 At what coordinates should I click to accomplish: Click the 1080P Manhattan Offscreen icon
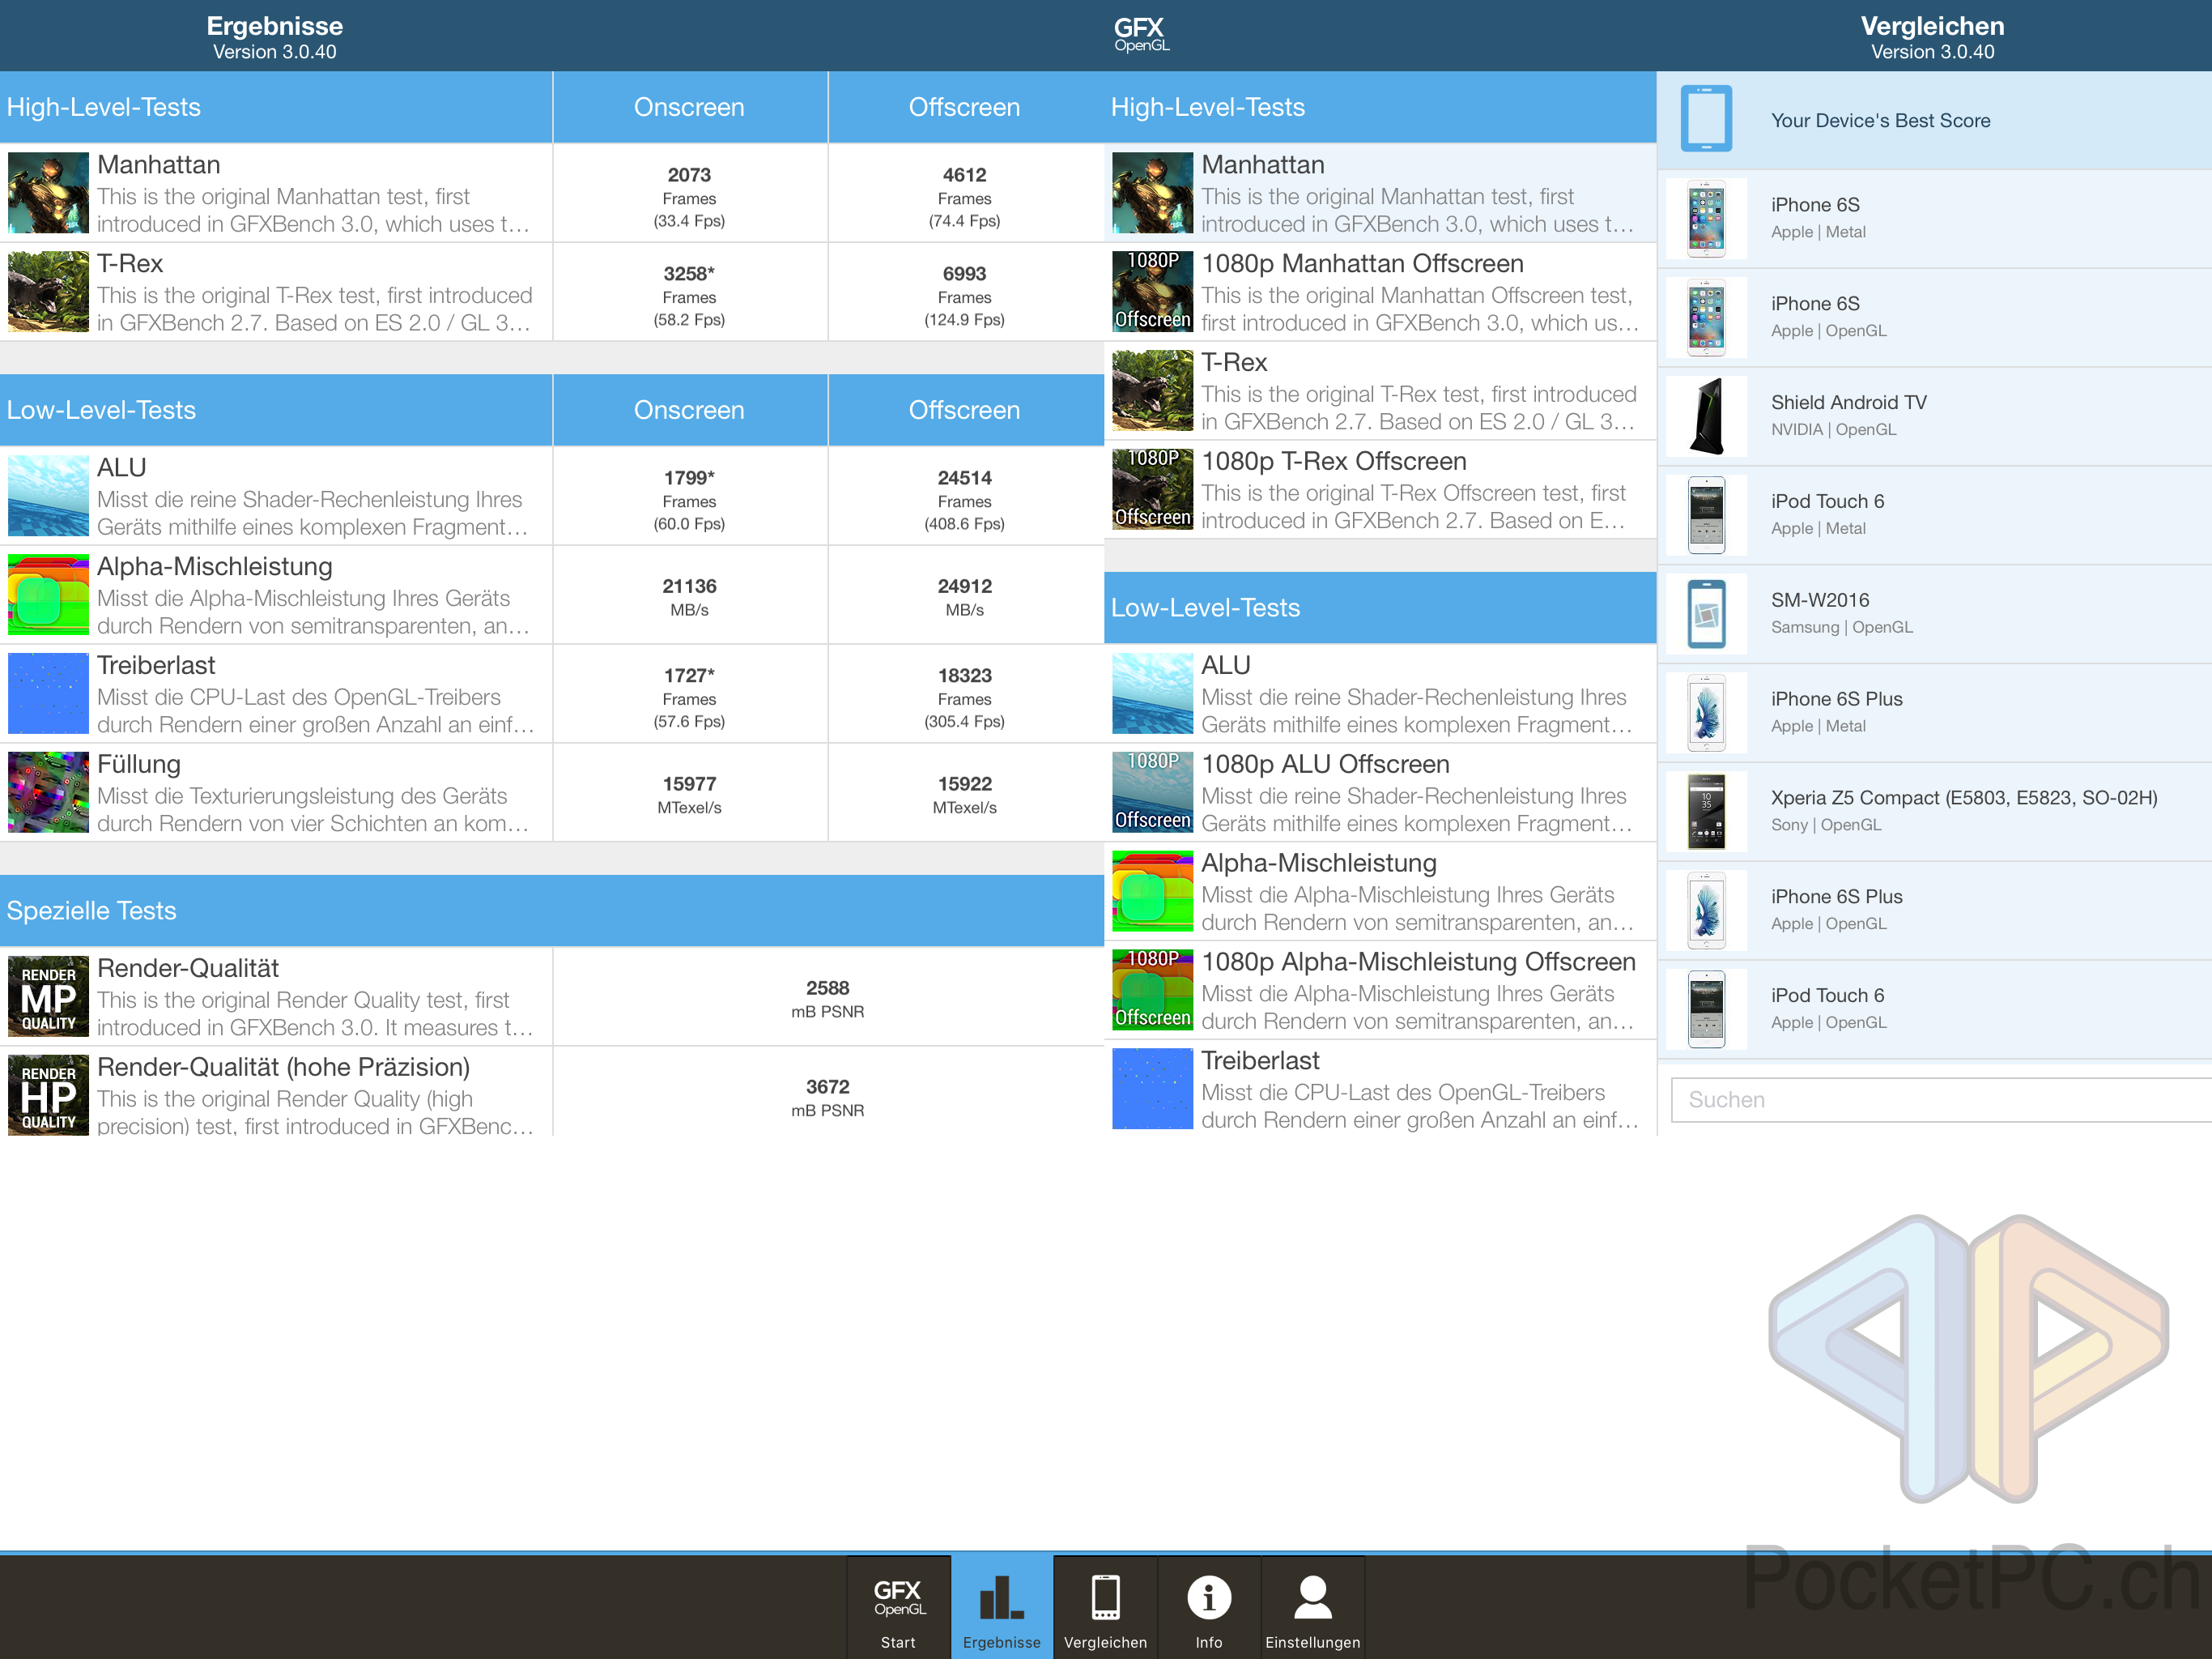pos(1152,291)
